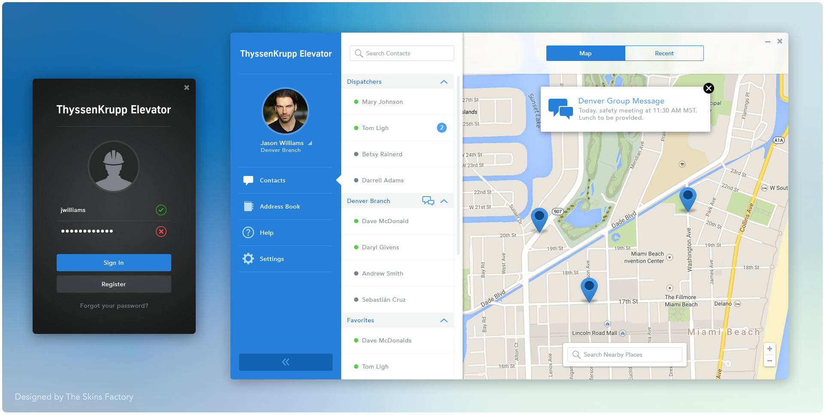
Task: Open the status dropdown next to Jason Williams
Action: 310,143
